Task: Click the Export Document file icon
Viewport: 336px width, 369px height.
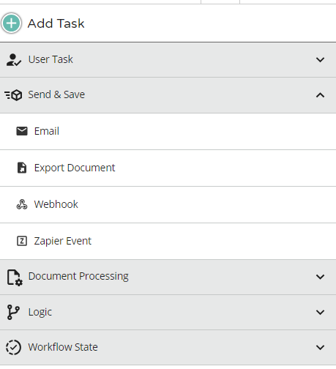Action: (x=22, y=168)
